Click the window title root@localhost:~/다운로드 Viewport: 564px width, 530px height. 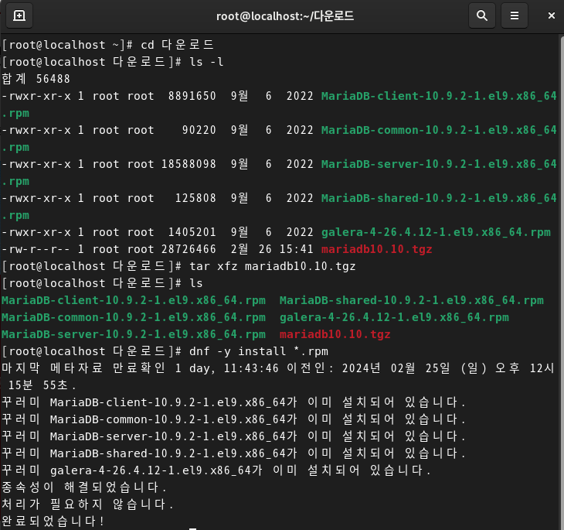point(285,16)
